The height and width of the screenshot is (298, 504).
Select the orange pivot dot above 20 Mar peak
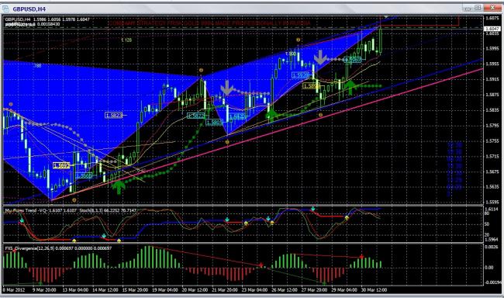click(202, 70)
